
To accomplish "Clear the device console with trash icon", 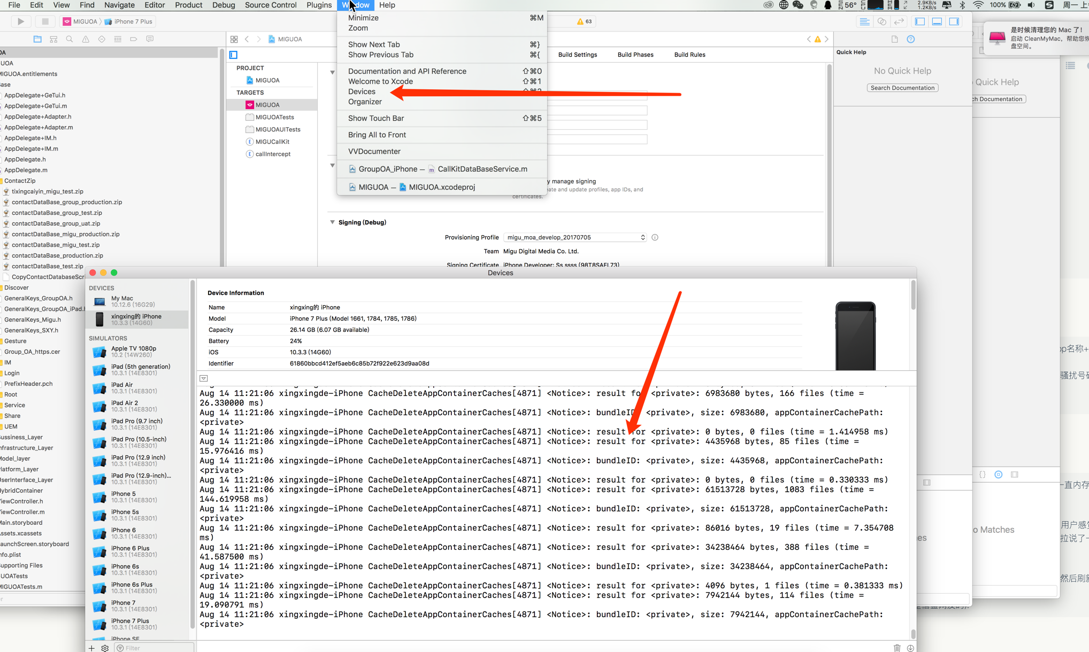I will [x=897, y=648].
